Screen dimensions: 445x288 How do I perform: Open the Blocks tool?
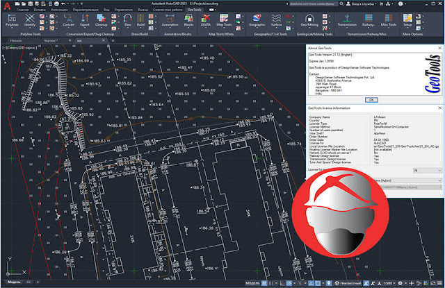pyautogui.click(x=188, y=21)
